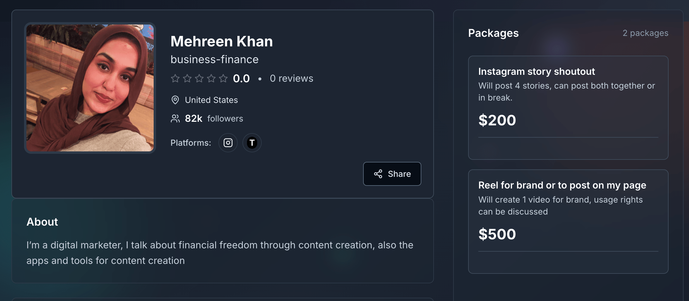Click the $500 package price
Viewport: 689px width, 301px height.
point(497,234)
